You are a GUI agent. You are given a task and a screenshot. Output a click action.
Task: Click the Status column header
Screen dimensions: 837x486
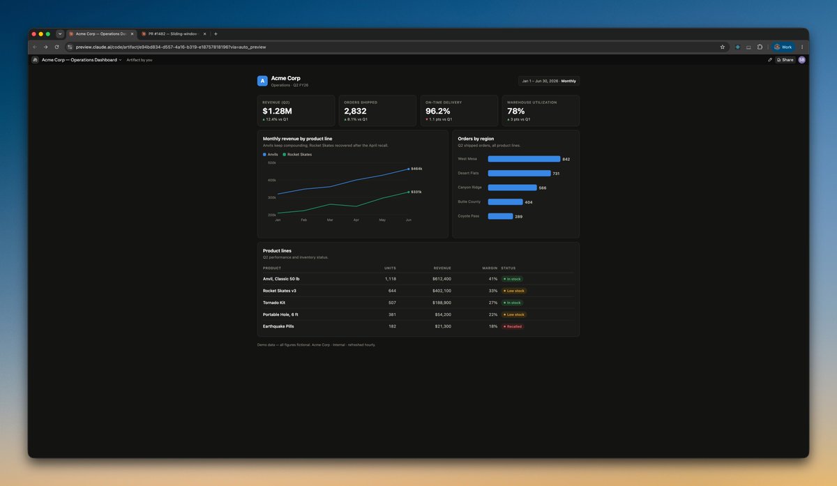508,268
